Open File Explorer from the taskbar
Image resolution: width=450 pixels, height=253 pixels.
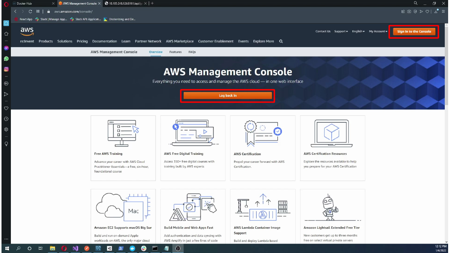[52, 248]
